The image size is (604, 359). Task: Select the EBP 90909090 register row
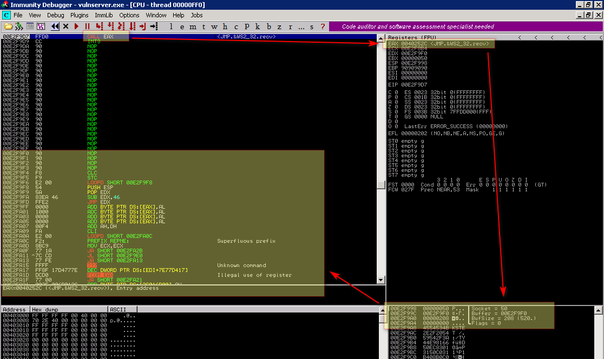click(x=408, y=68)
